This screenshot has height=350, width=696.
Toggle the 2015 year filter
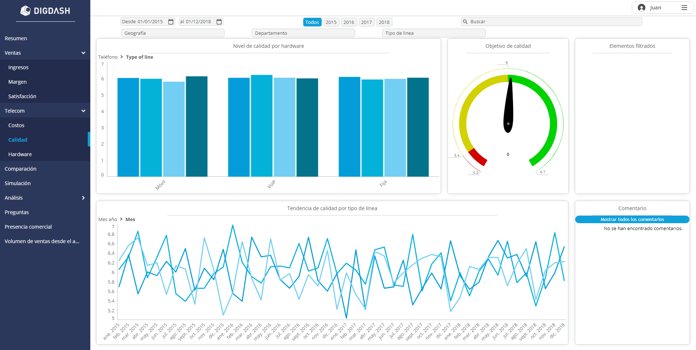pyautogui.click(x=331, y=22)
